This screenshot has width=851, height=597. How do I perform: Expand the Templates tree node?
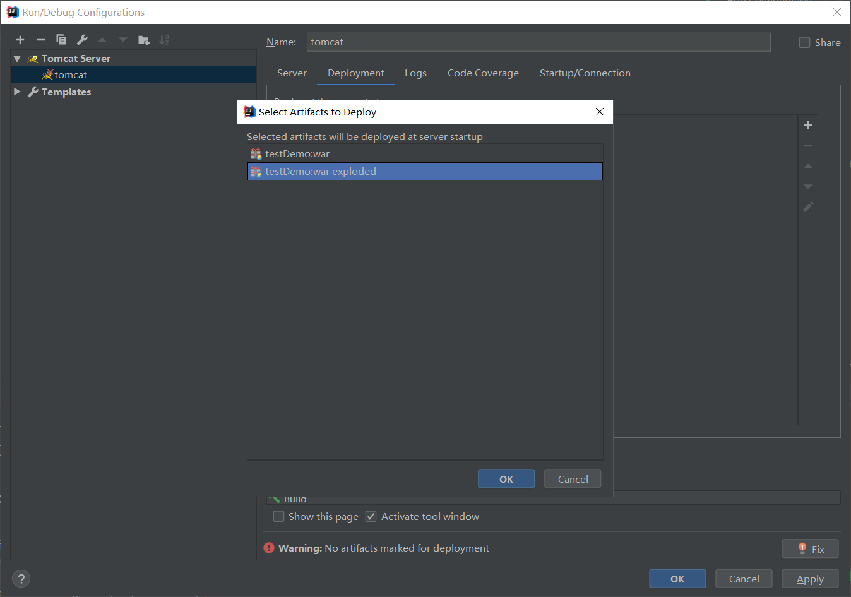17,92
